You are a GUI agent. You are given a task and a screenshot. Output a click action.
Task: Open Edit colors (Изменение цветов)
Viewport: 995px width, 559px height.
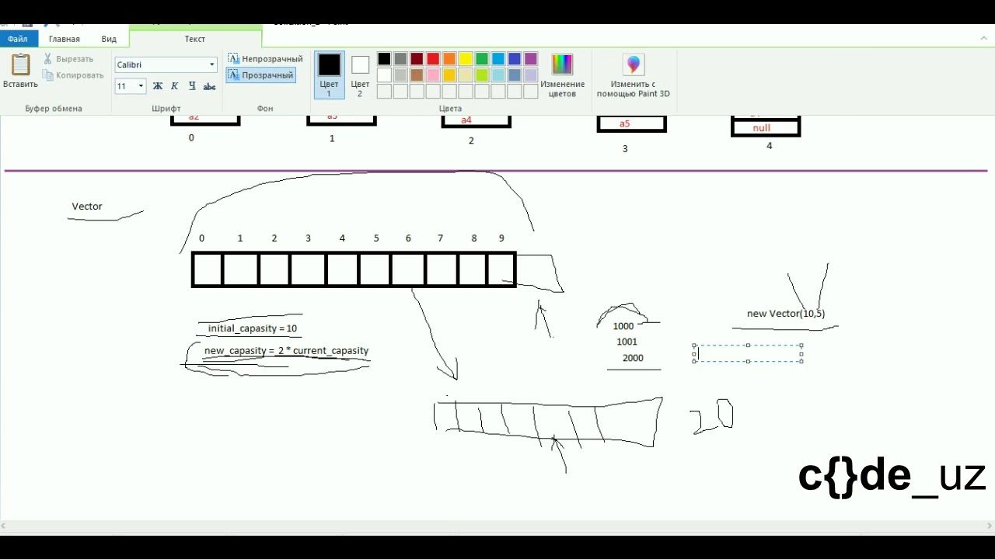(x=562, y=75)
